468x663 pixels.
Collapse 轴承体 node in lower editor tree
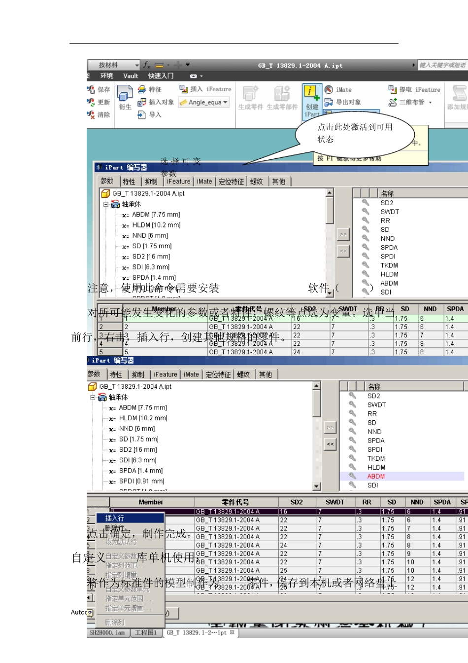click(x=93, y=397)
